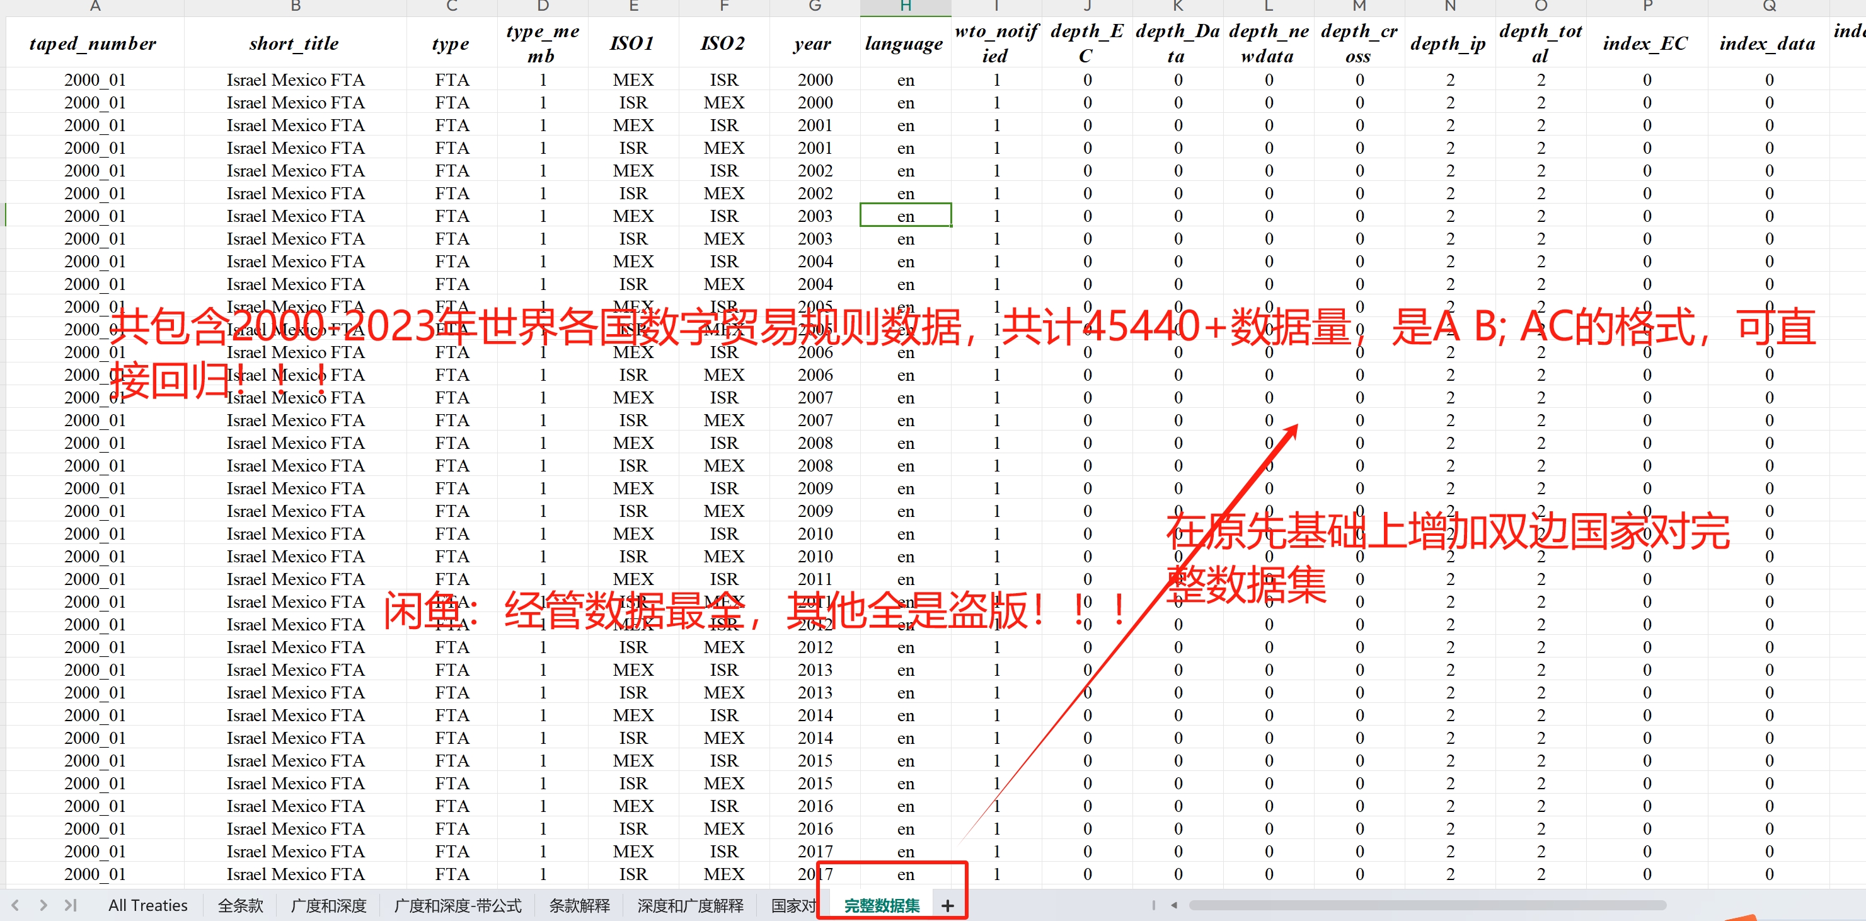Select the 条款解释 sheet tab
The width and height of the screenshot is (1866, 921).
(x=579, y=906)
